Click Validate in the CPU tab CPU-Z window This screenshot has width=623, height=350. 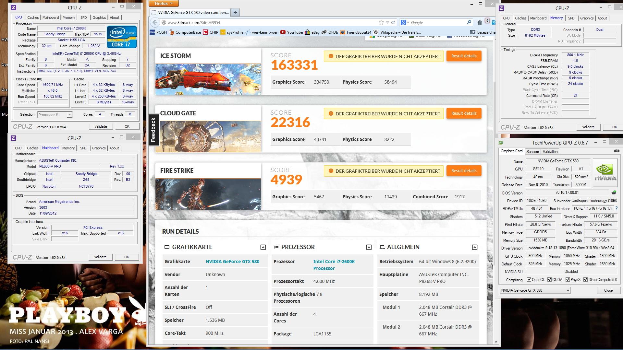tap(101, 126)
